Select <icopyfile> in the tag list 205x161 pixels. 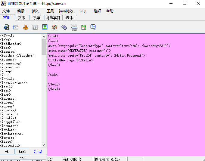(x=10, y=122)
